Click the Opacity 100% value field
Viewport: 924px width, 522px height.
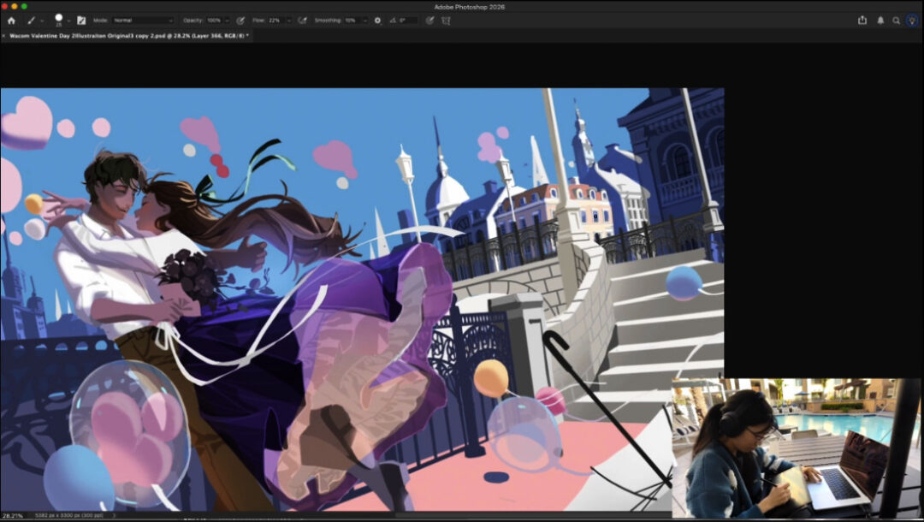click(x=214, y=20)
